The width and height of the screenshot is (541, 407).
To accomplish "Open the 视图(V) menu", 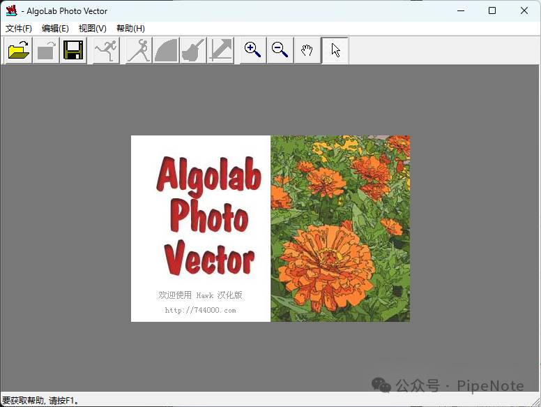I will (x=93, y=29).
